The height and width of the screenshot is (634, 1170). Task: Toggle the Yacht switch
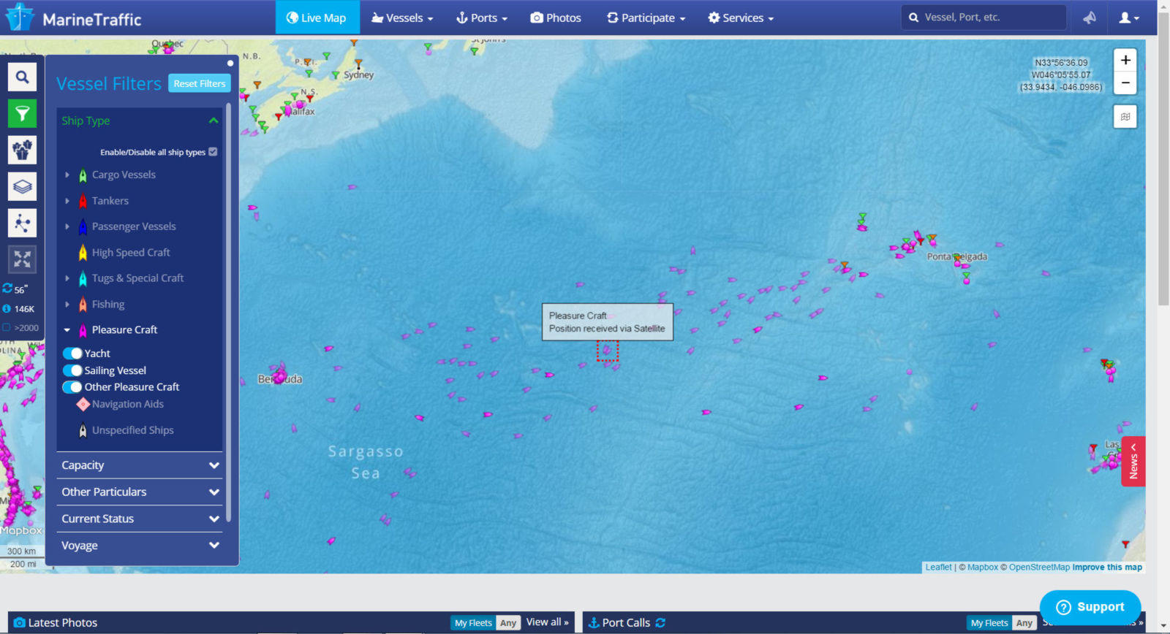72,354
